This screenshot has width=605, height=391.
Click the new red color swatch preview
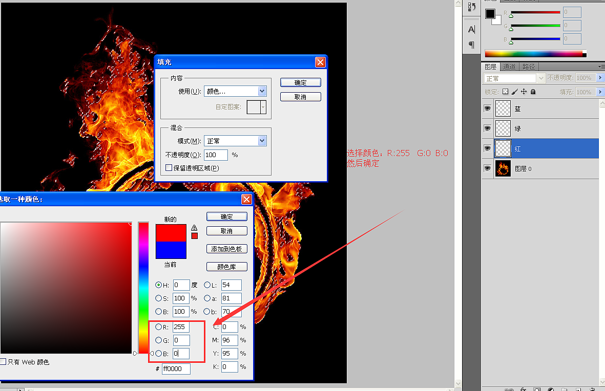coord(171,233)
